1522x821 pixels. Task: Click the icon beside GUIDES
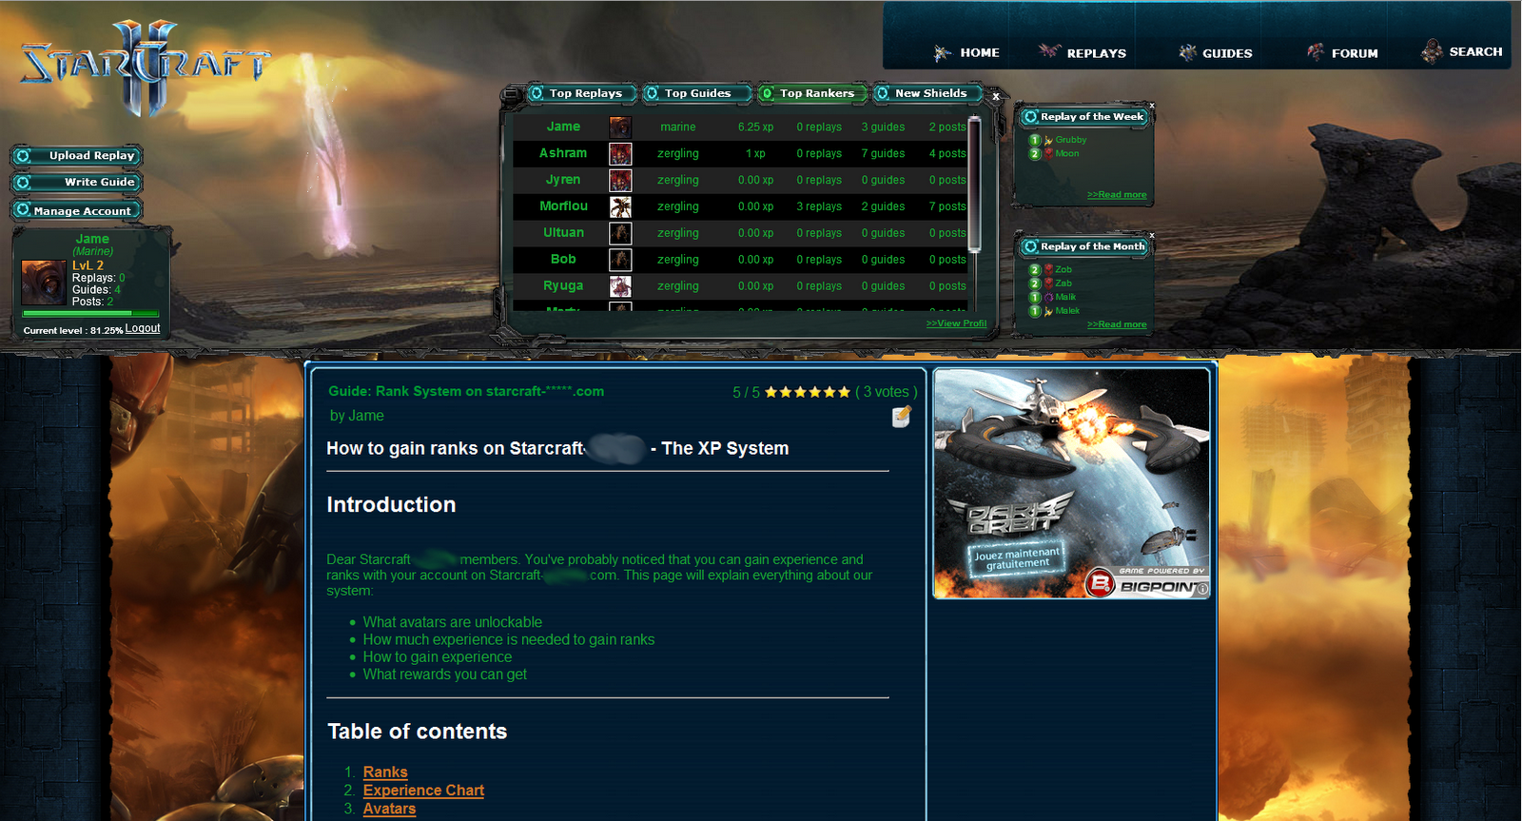tap(1187, 52)
